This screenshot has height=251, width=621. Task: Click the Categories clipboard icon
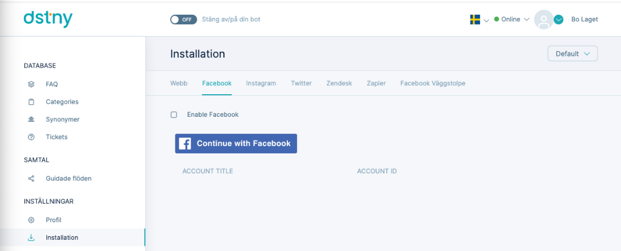point(31,102)
